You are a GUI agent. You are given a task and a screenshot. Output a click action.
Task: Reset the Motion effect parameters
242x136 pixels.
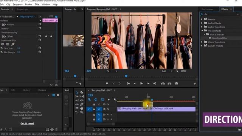40,24
